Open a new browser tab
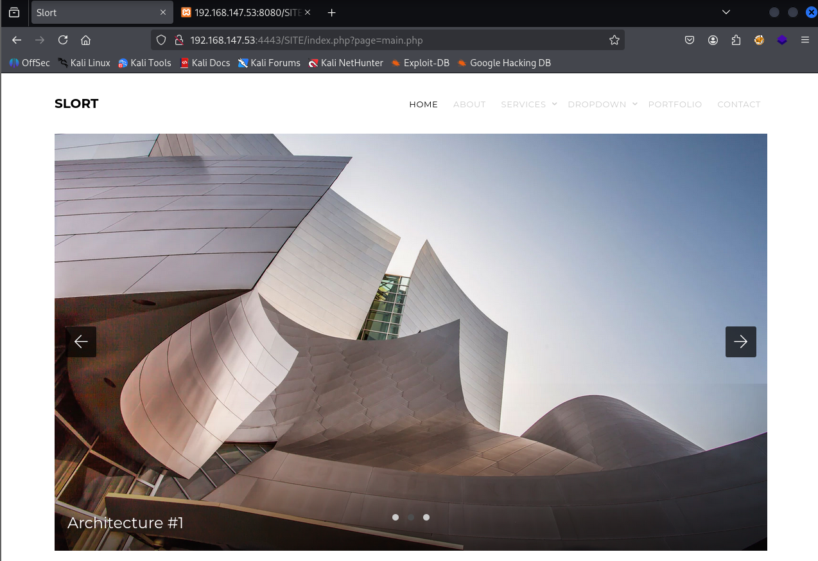818x561 pixels. tap(331, 13)
